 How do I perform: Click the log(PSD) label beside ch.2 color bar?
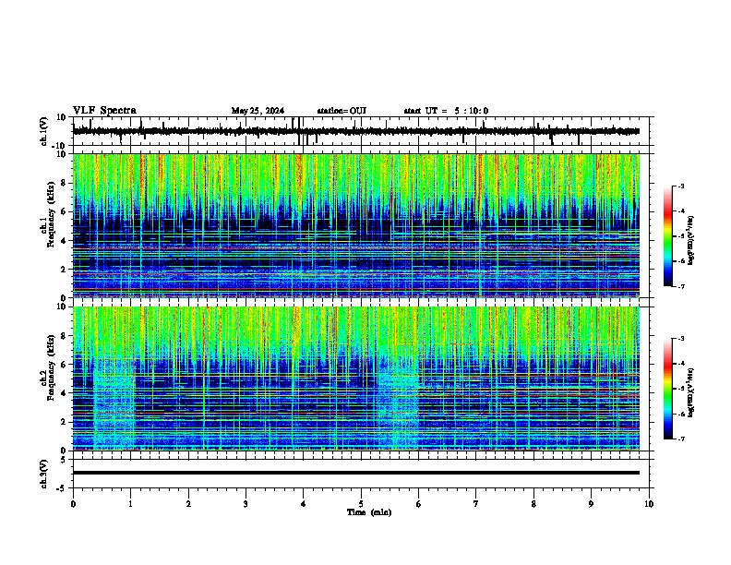(691, 393)
